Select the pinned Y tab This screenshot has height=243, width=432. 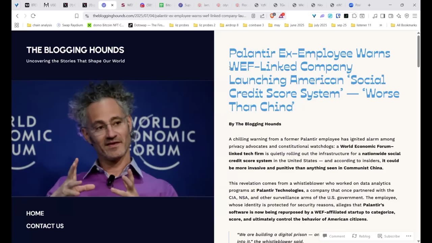(x=17, y=5)
